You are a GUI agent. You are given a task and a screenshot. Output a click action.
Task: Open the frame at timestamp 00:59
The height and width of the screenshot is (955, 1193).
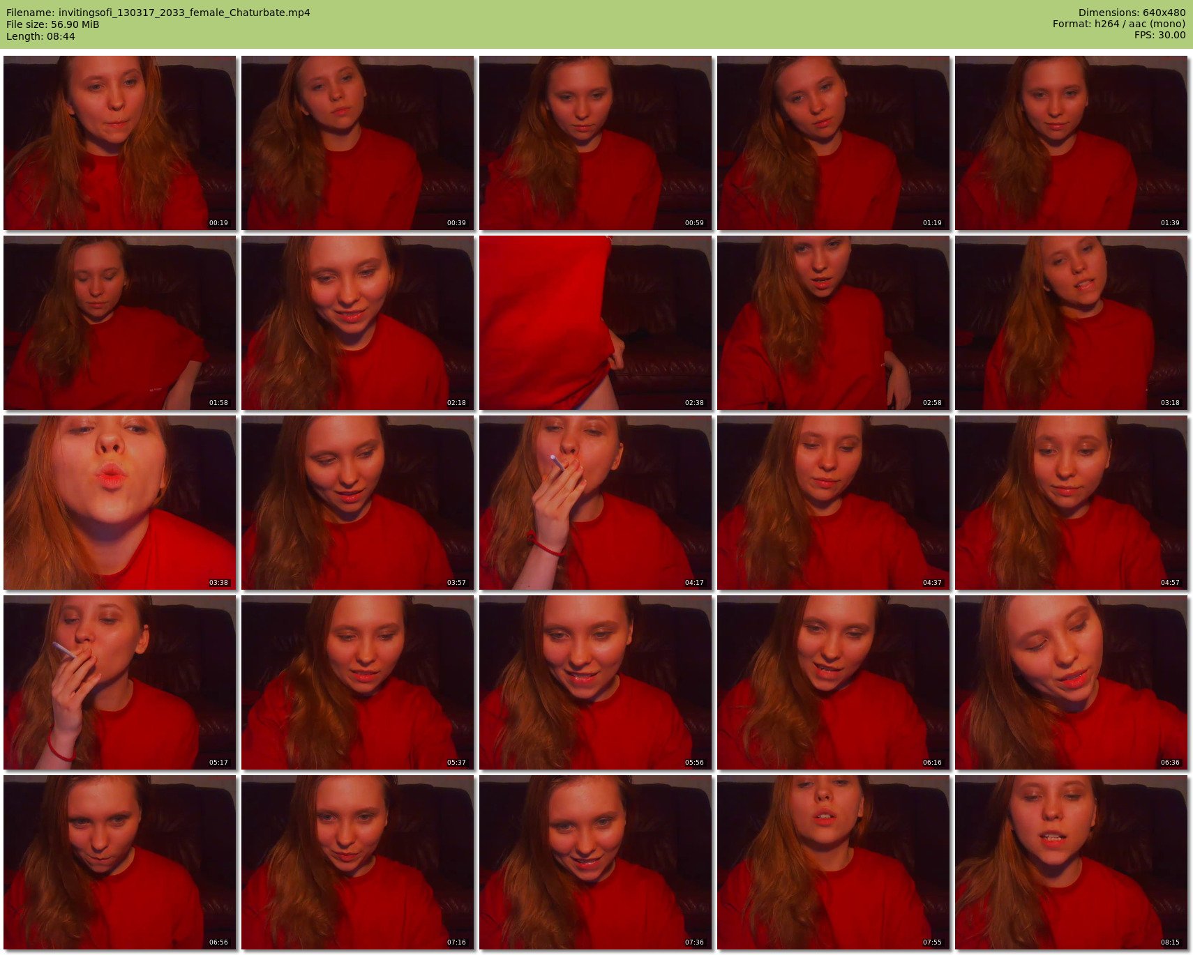click(595, 143)
